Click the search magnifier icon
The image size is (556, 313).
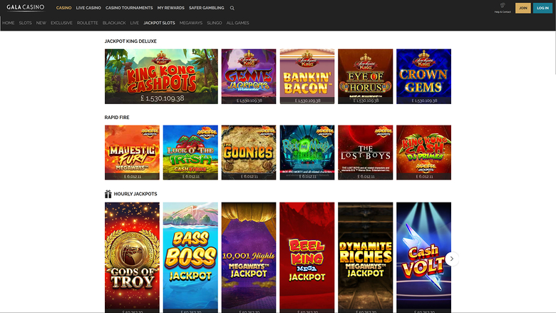[x=232, y=8]
